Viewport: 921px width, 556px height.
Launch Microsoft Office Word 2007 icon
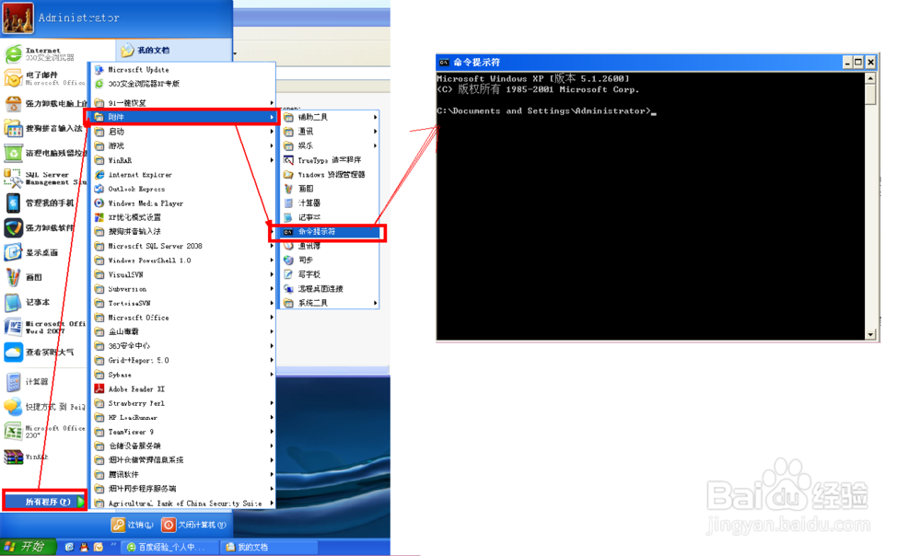click(x=13, y=327)
